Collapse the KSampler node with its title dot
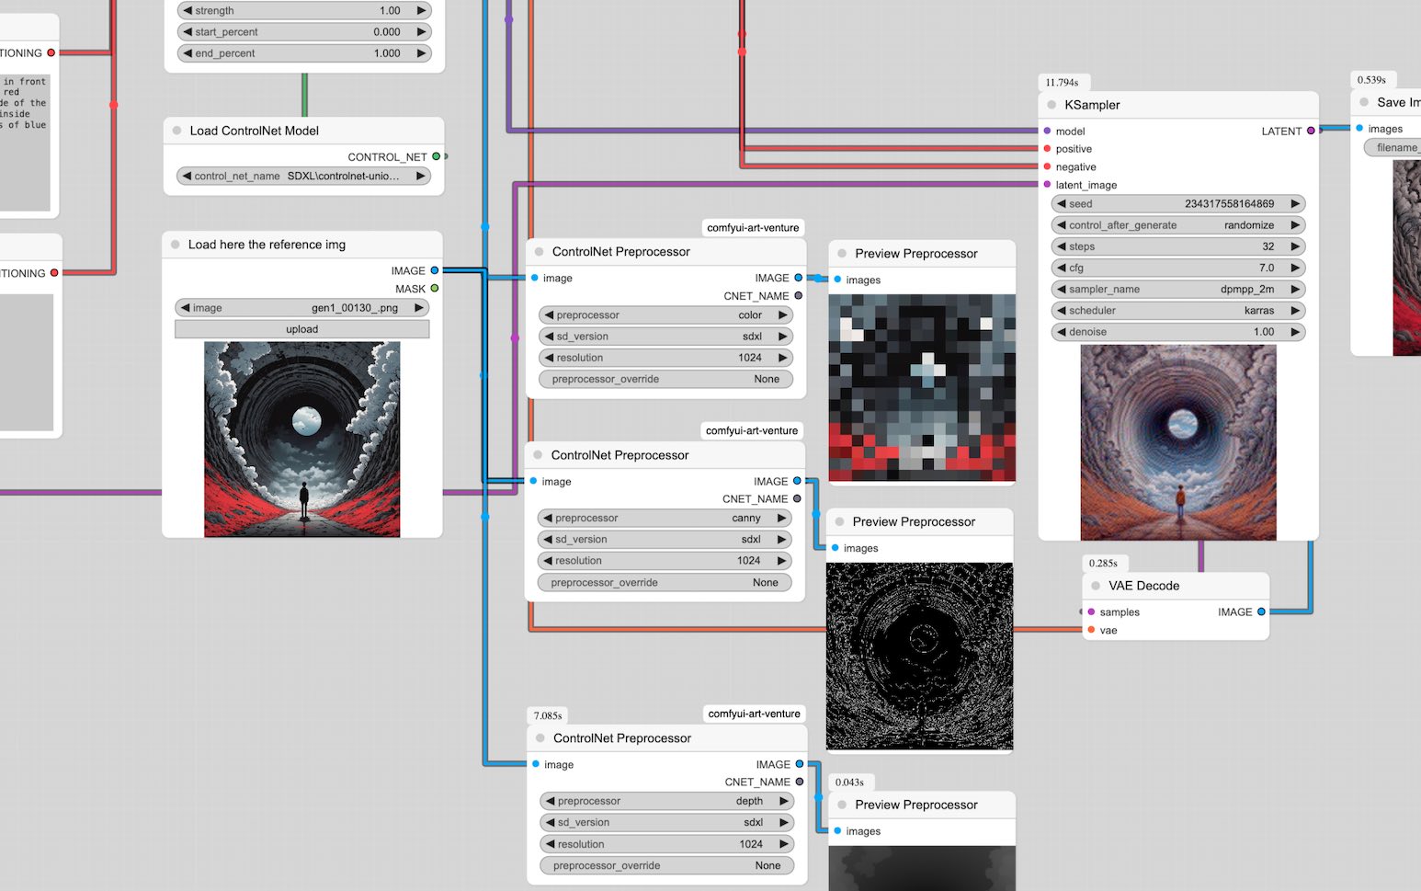This screenshot has height=891, width=1421. coord(1052,105)
